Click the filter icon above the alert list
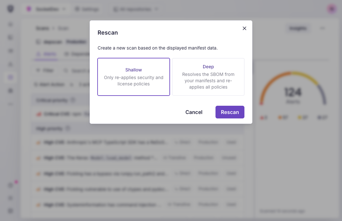Screen dimensions: 342x221 pyautogui.click(x=38, y=70)
